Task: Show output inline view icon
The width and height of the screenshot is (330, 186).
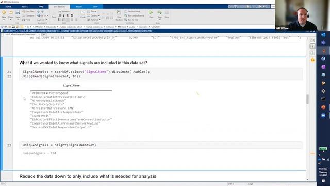Action: (312, 47)
